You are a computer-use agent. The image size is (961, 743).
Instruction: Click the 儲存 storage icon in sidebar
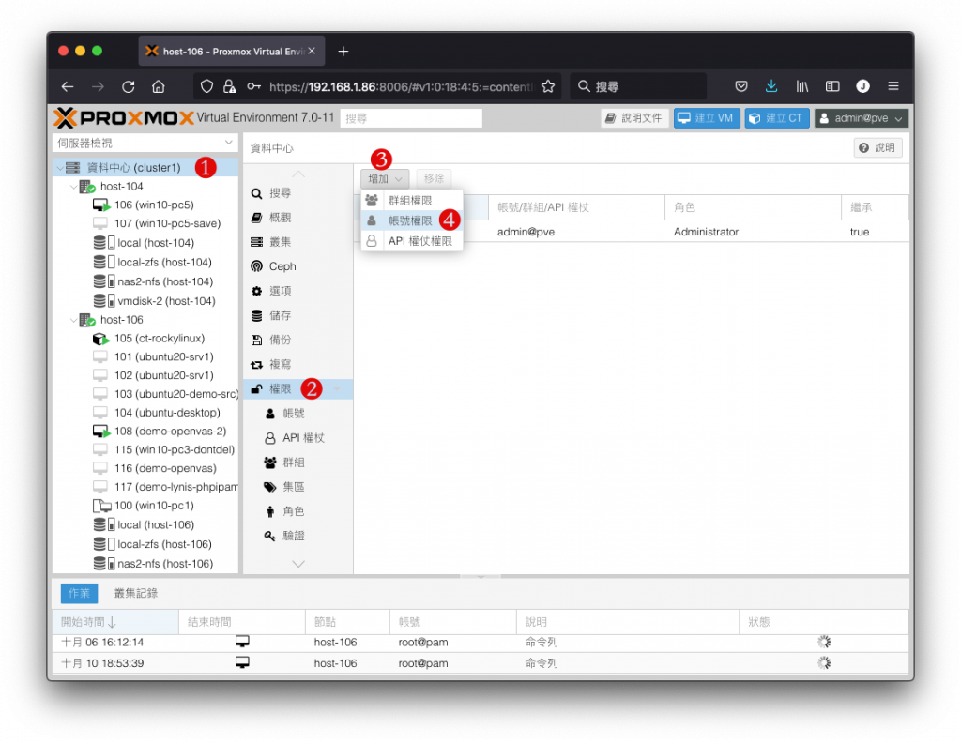coord(256,315)
